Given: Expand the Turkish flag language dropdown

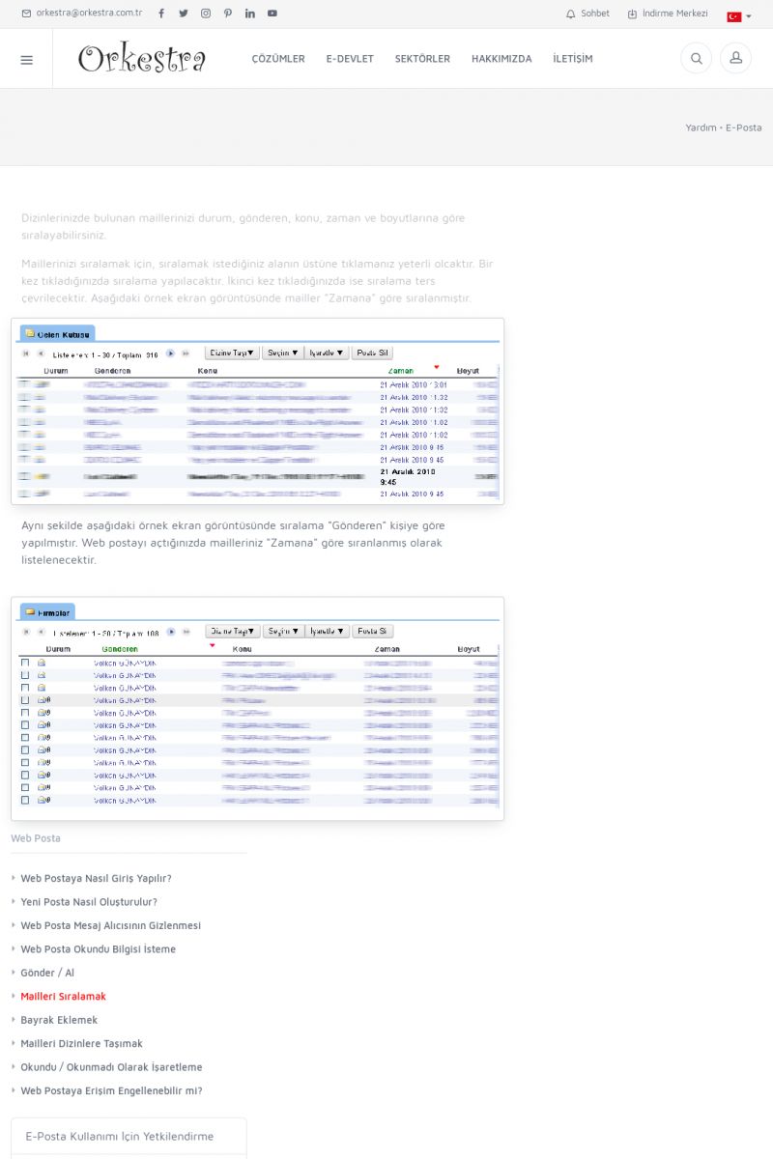Looking at the screenshot, I should click(738, 16).
